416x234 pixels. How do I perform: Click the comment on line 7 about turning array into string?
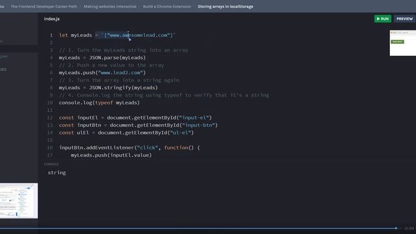[x=119, y=80]
